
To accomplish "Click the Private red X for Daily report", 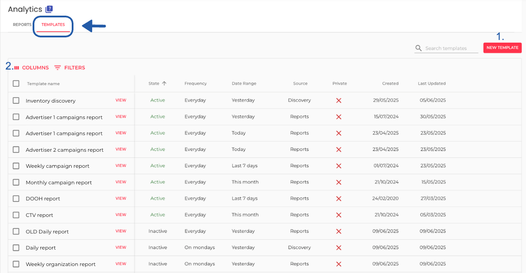I will pos(339,248).
